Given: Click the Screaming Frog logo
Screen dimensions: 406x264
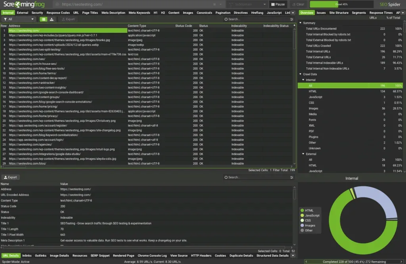Looking at the screenshot, I should point(24,4).
